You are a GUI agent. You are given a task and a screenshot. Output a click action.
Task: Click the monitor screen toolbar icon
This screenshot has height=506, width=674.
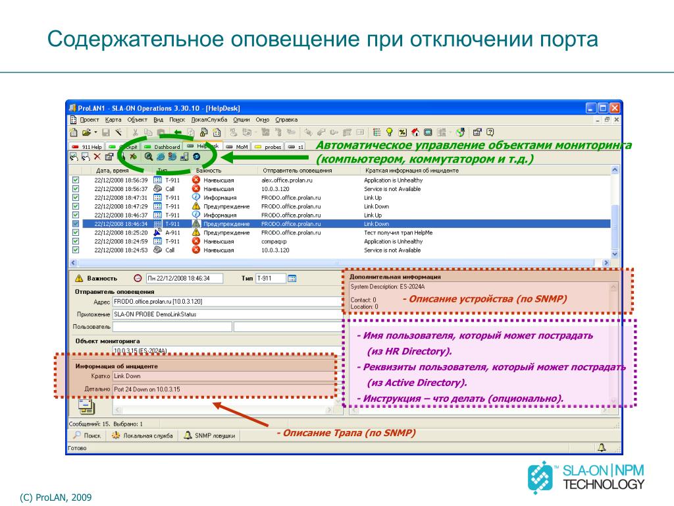(x=428, y=132)
